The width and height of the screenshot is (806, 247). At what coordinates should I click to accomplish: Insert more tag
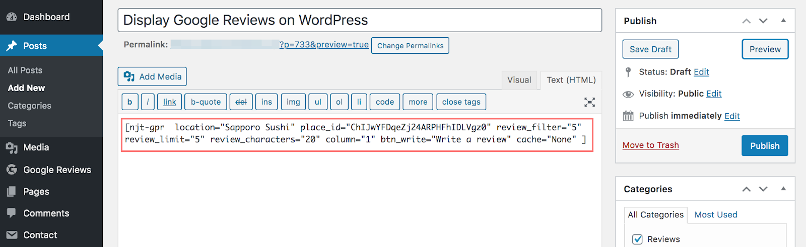tap(418, 102)
